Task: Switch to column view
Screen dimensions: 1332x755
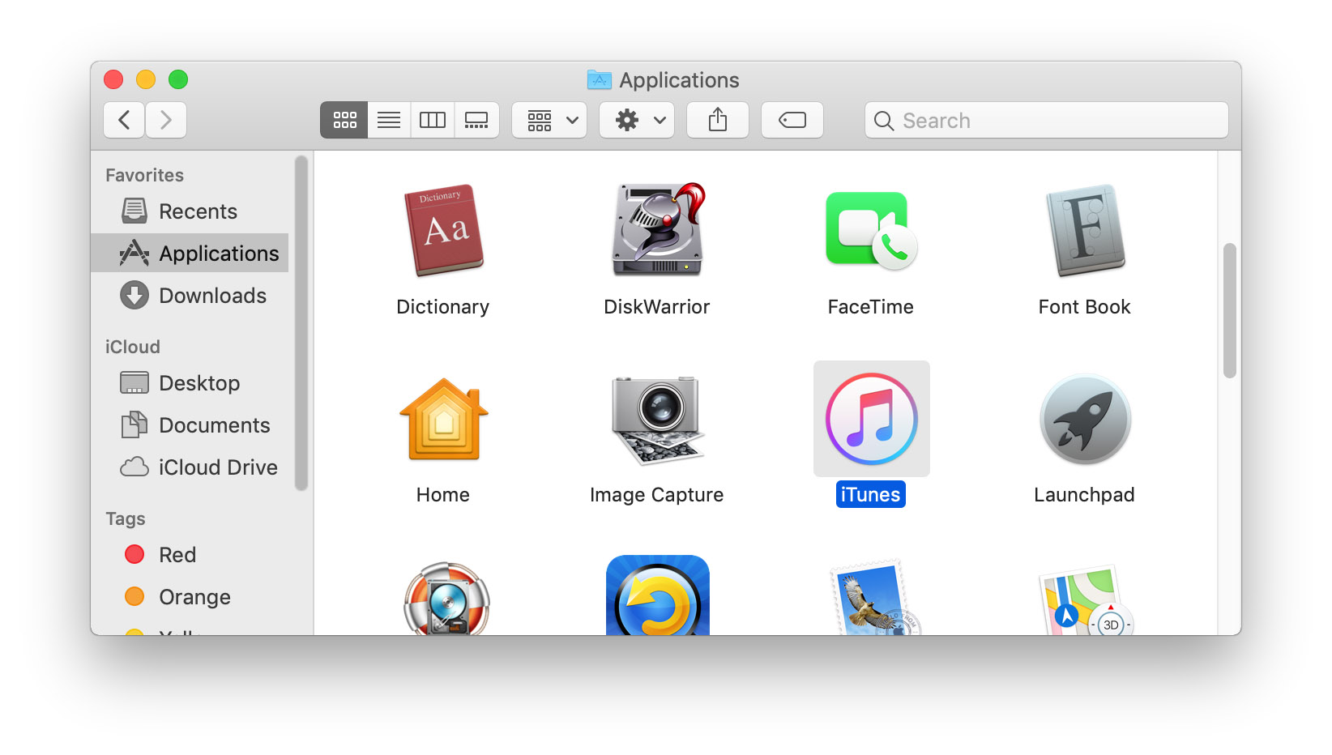Action: pos(433,120)
